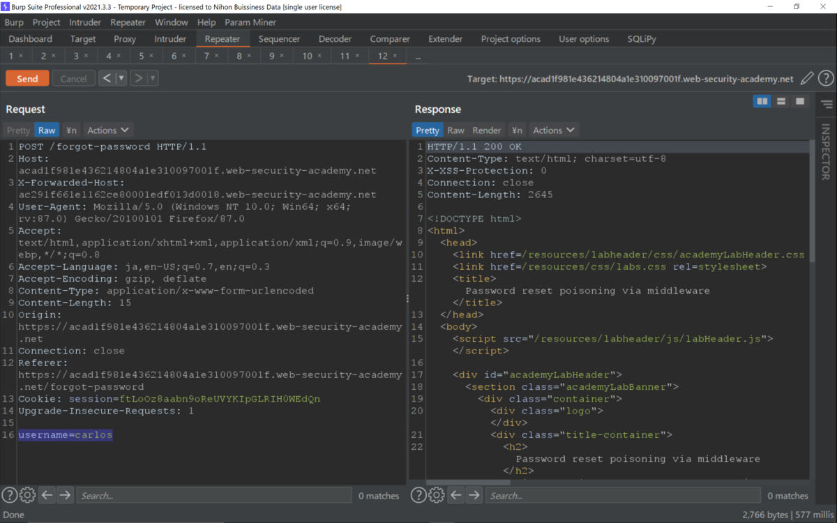Screen dimensions: 837x523
Task: Toggle response Raw view
Action: coord(456,130)
